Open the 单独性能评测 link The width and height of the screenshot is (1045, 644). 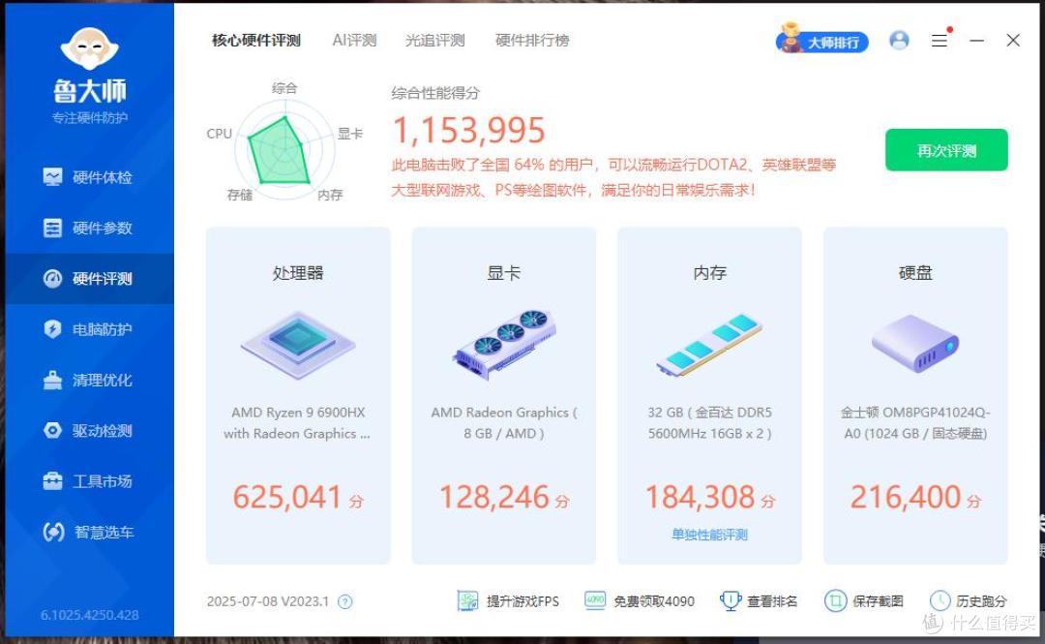click(710, 535)
